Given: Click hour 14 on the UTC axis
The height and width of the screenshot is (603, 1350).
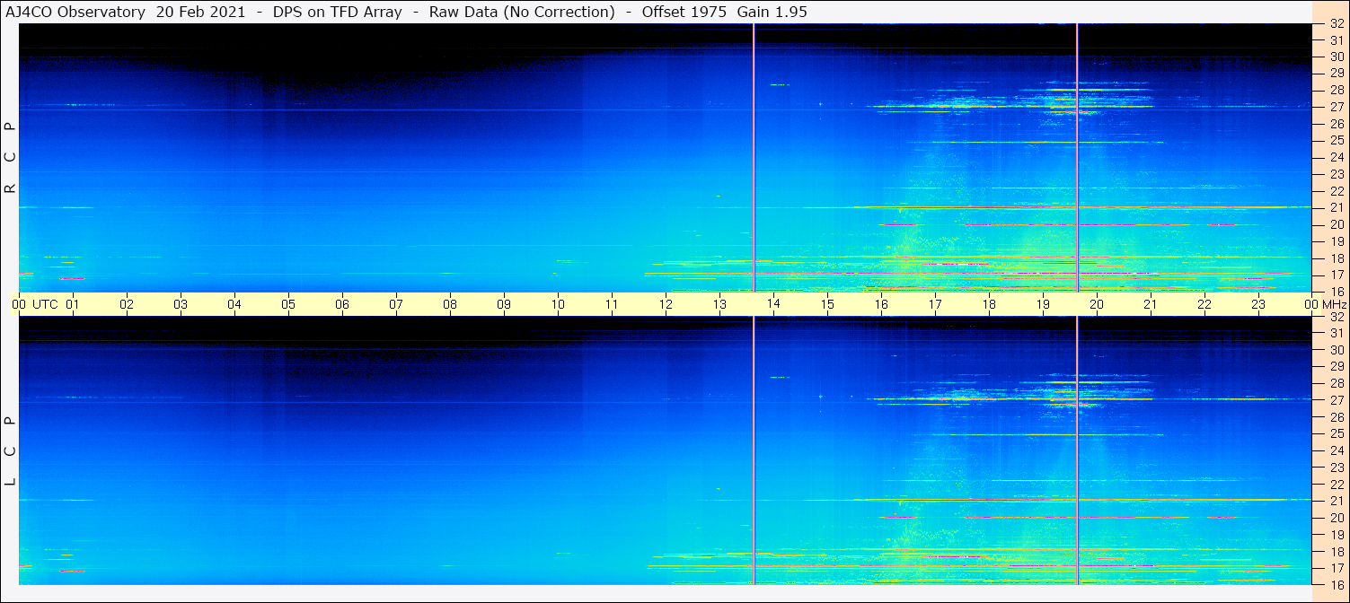Looking at the screenshot, I should (x=773, y=304).
